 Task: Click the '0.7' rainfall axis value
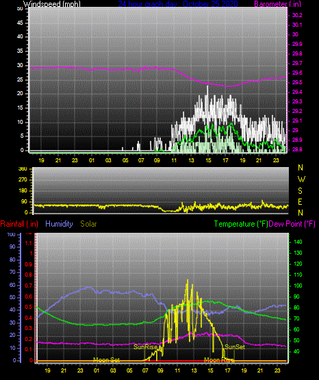coord(29,286)
